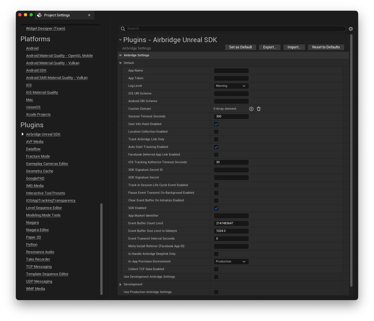Open Dataflow plugin settings
The image size is (374, 321).
click(33, 149)
